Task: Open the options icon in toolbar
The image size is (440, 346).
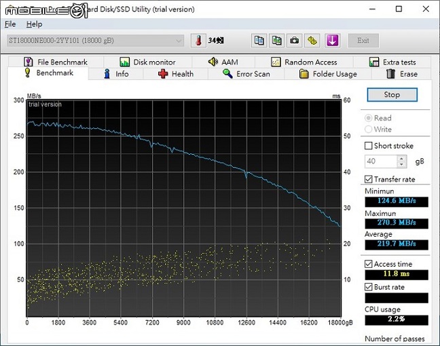Action: coord(312,41)
